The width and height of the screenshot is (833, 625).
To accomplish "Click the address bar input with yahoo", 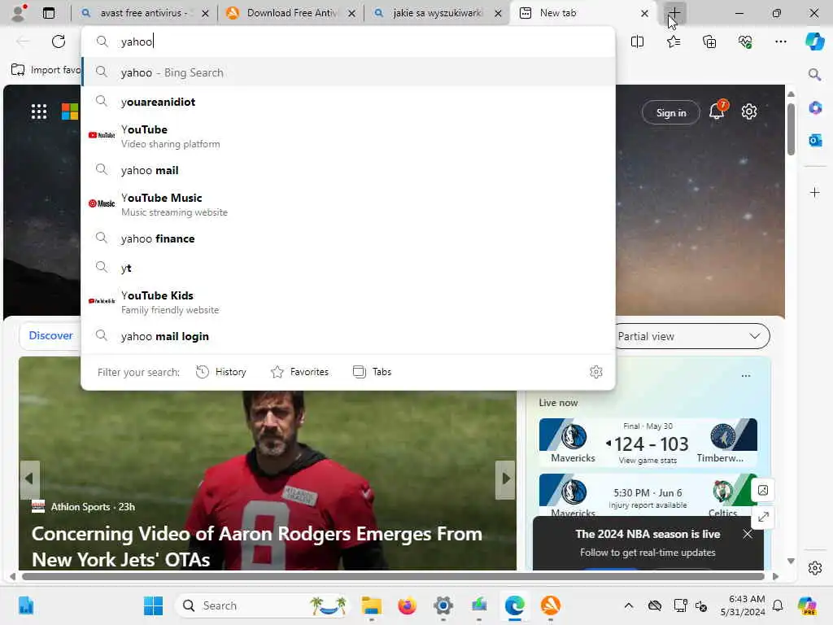I will coord(348,42).
